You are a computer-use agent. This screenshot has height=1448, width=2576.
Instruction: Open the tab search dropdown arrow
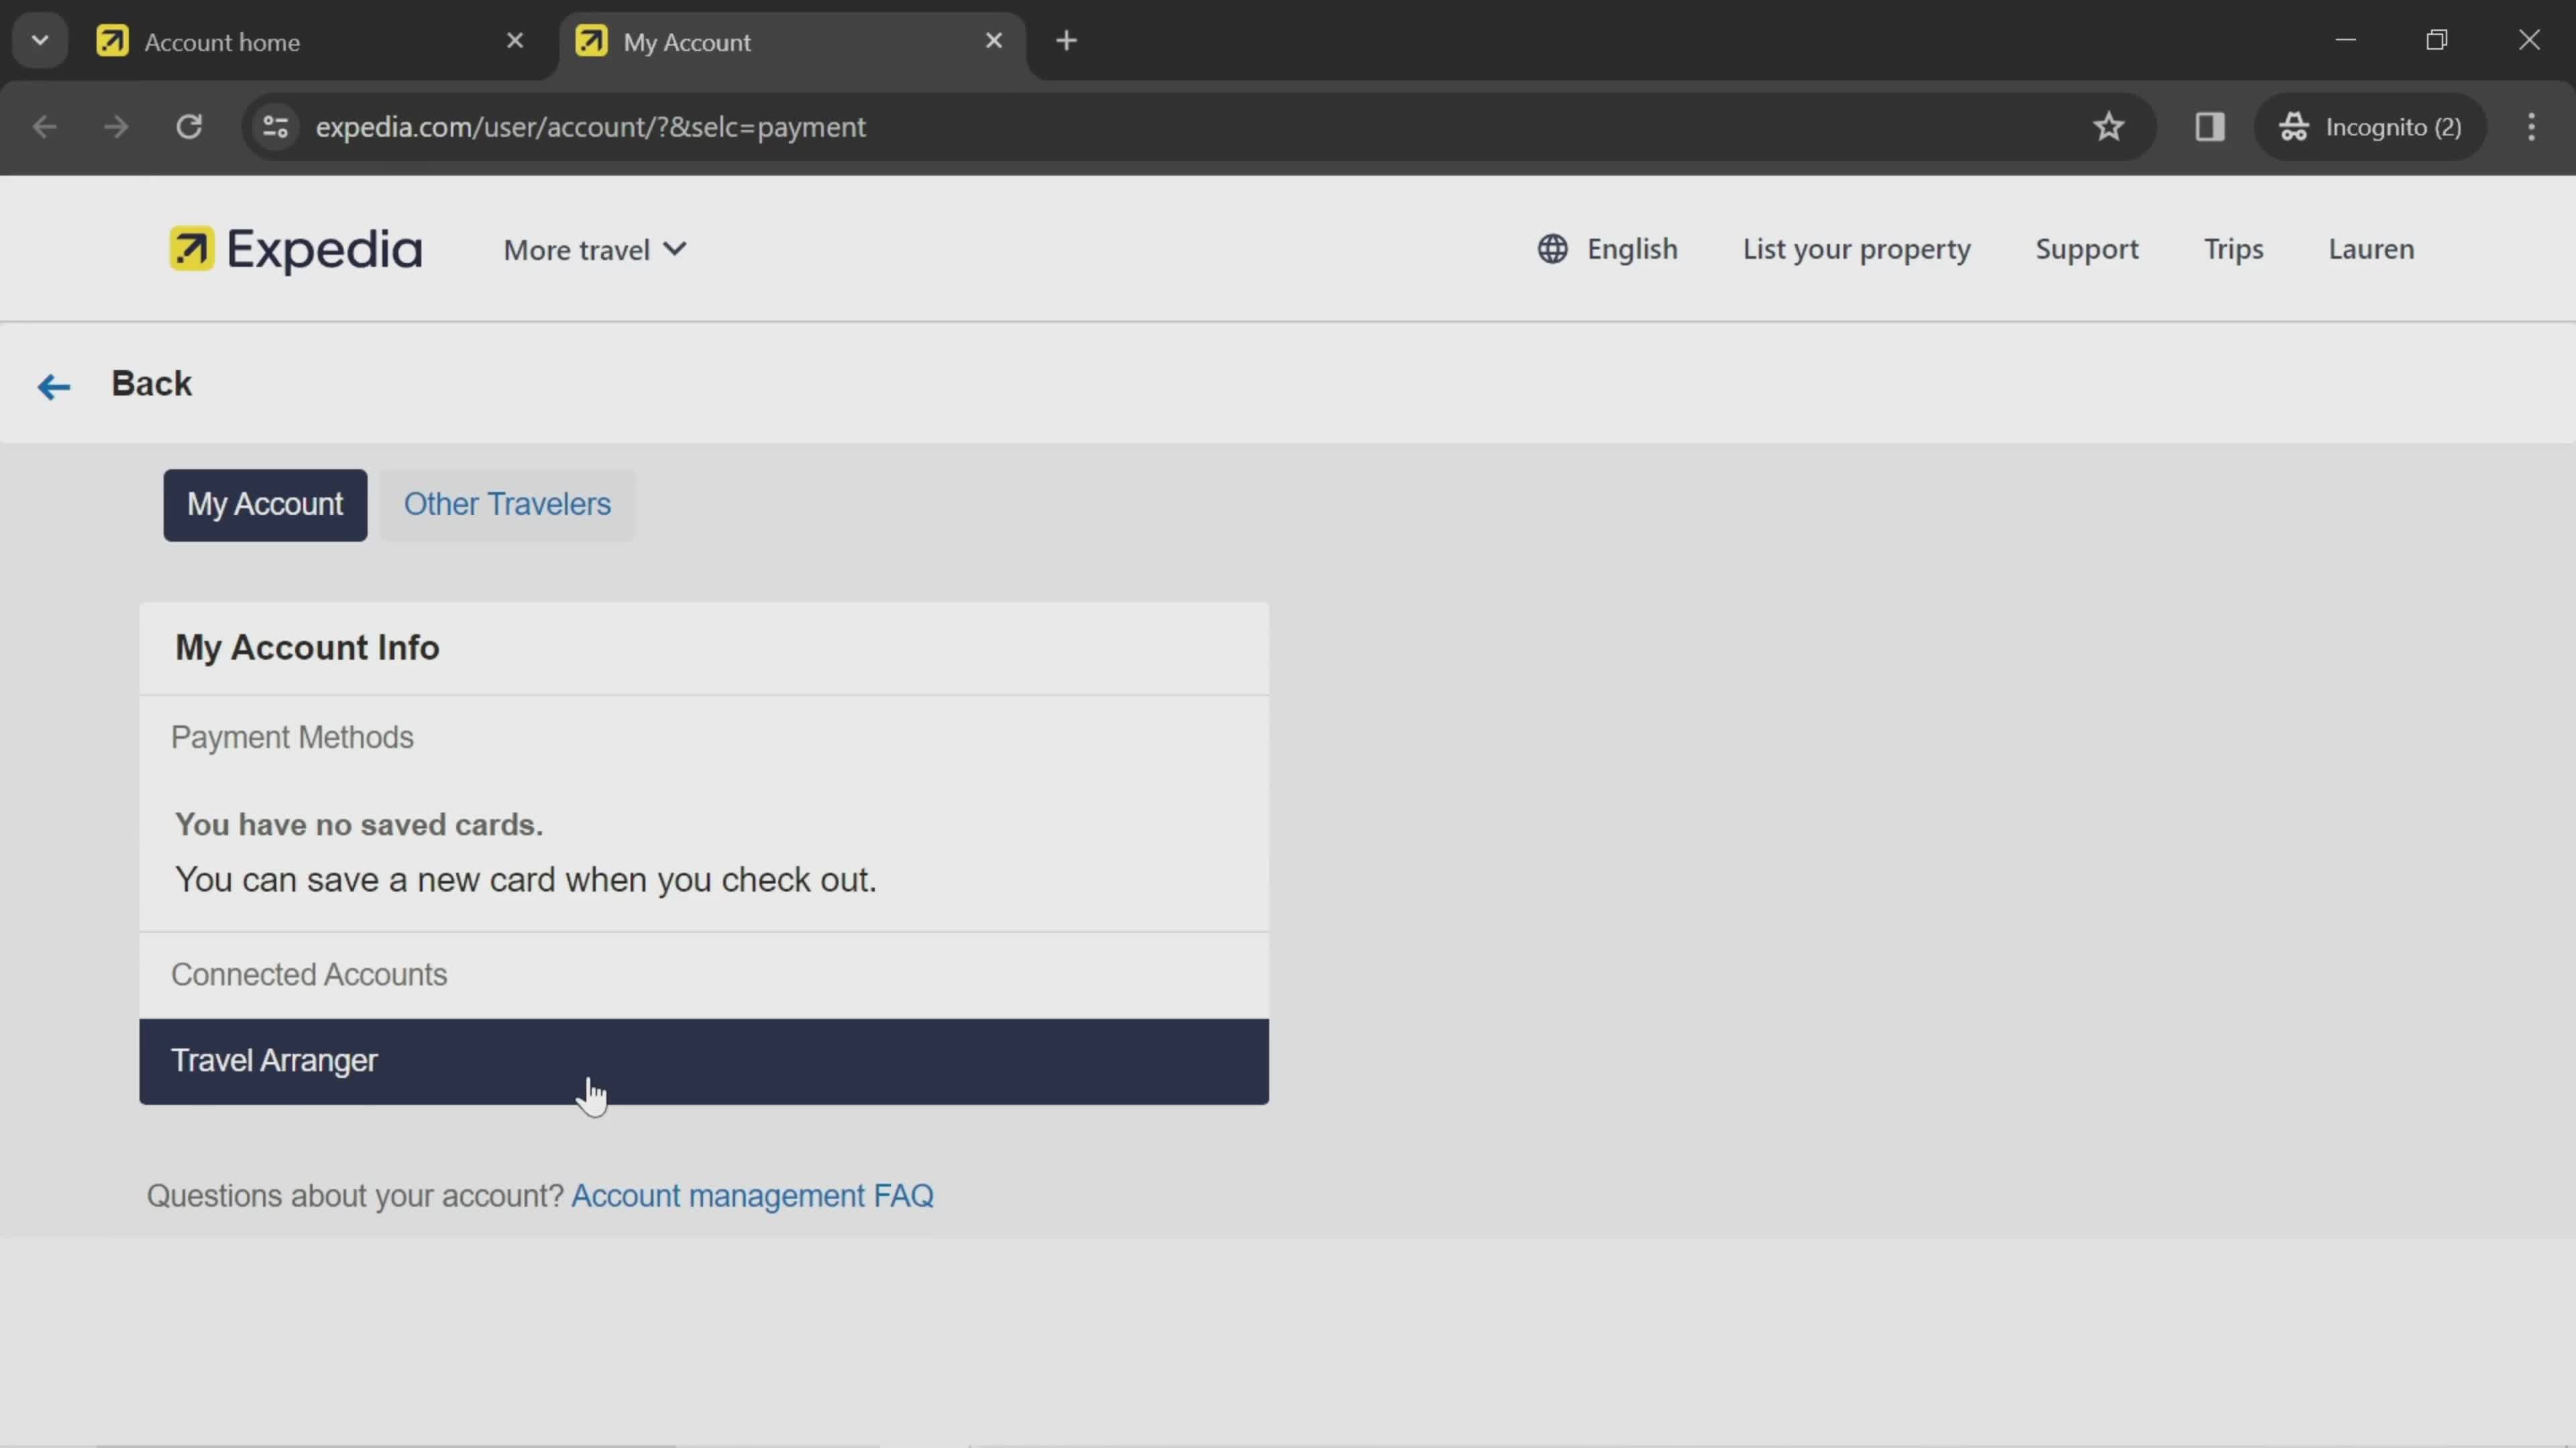point(40,41)
